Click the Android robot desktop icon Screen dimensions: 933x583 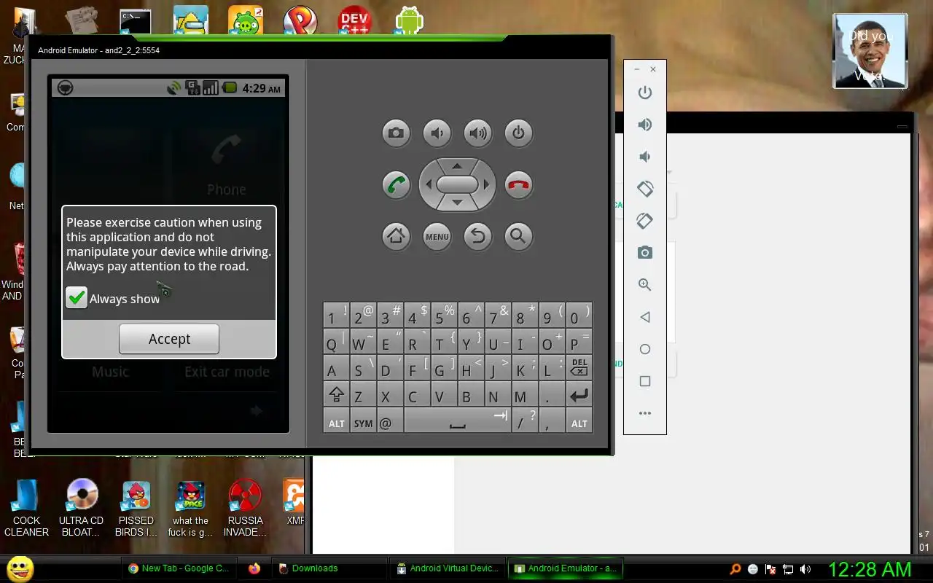[x=409, y=20]
